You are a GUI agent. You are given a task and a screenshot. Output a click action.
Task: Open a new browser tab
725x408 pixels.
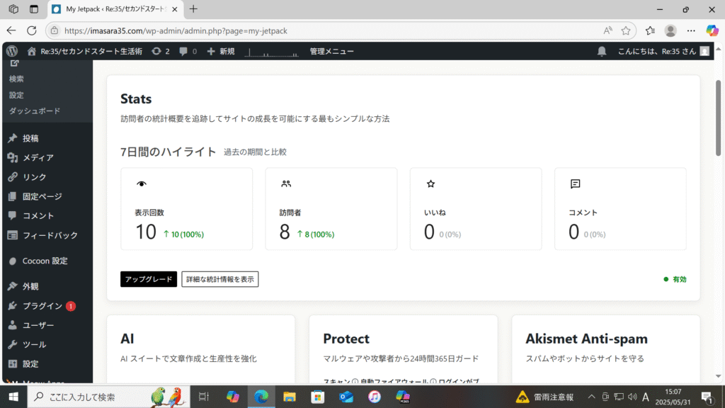pyautogui.click(x=193, y=8)
